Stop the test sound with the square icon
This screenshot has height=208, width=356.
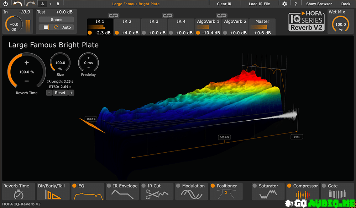point(46,27)
